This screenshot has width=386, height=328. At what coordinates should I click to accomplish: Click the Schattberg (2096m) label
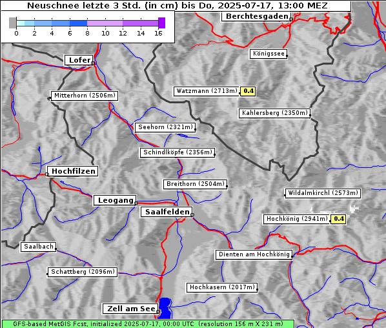tap(83, 272)
